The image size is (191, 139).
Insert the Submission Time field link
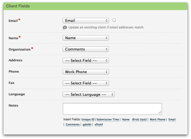pos(108,120)
